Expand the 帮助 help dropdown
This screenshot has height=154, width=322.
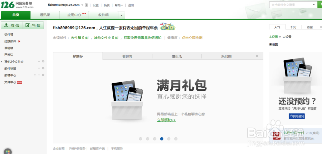coord(119,5)
